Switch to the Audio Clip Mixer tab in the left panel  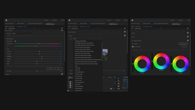(x=35, y=23)
